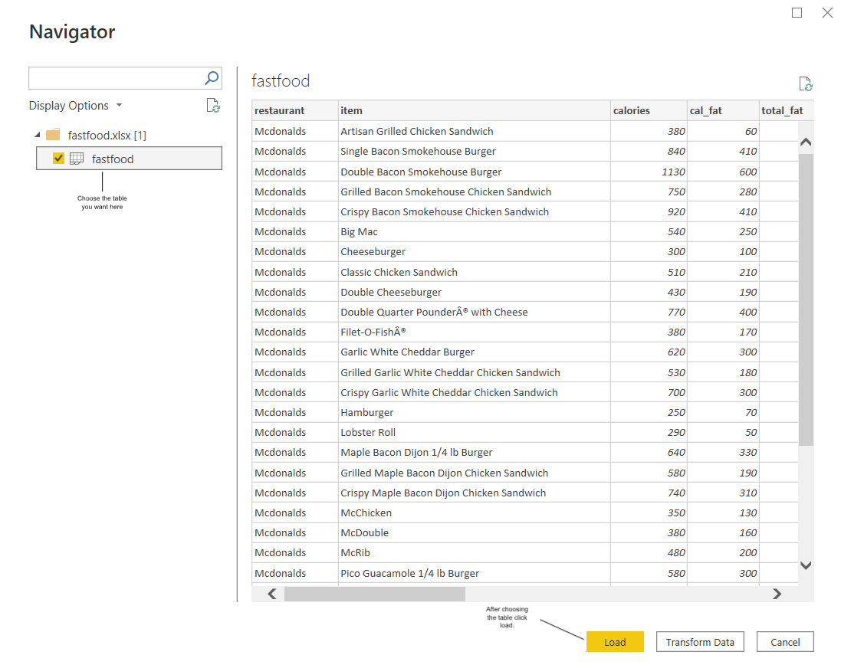Click the vertical scroll up arrow
Image resolution: width=841 pixels, height=668 pixels.
[x=806, y=142]
